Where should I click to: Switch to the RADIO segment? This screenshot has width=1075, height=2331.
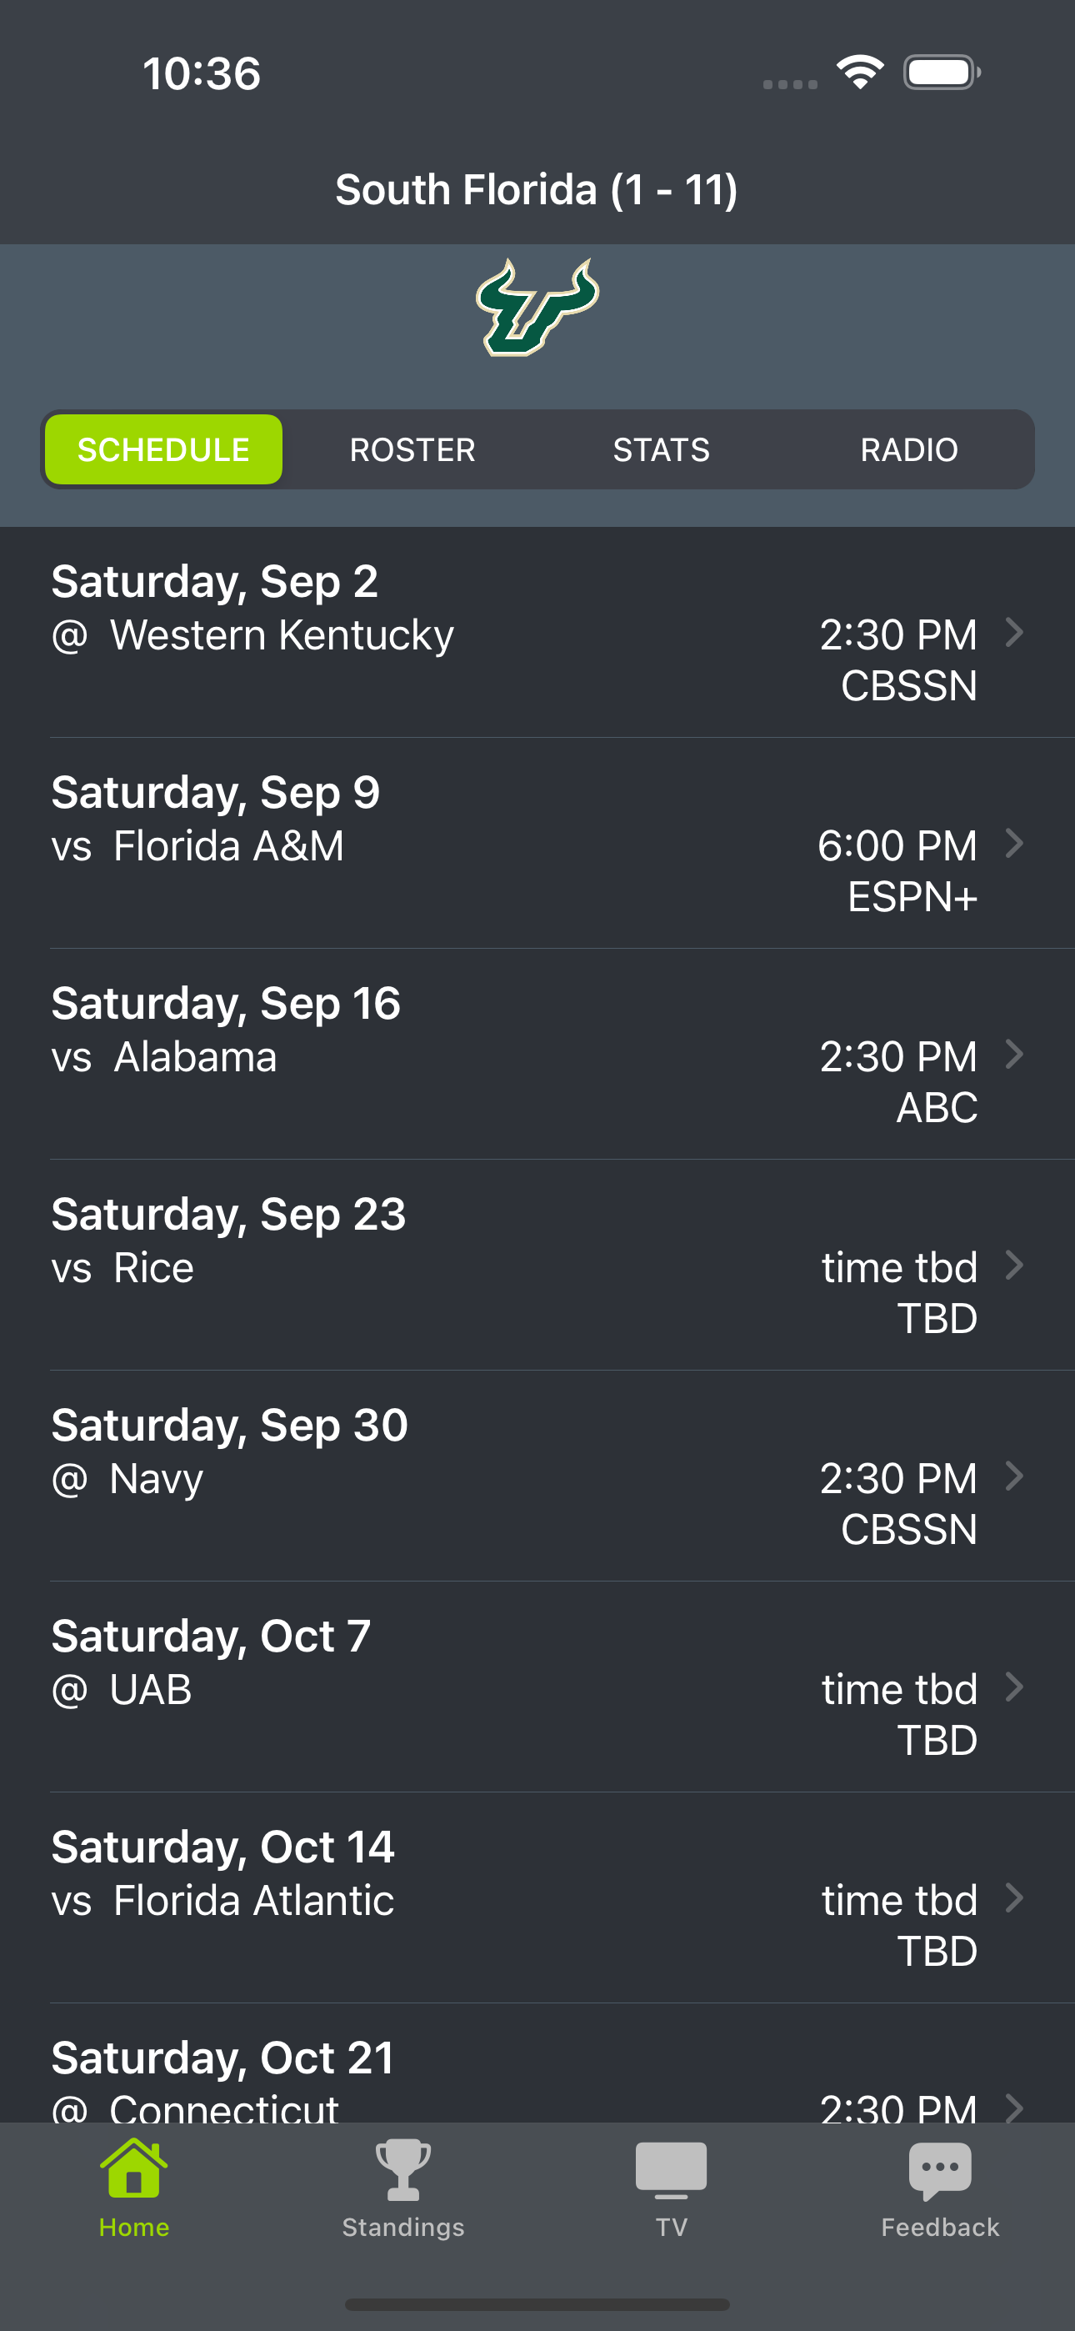[908, 449]
